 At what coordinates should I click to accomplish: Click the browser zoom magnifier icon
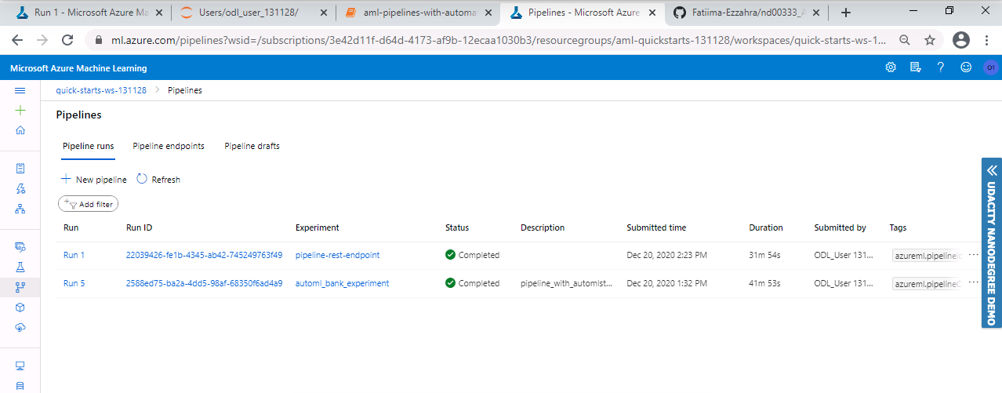(905, 40)
